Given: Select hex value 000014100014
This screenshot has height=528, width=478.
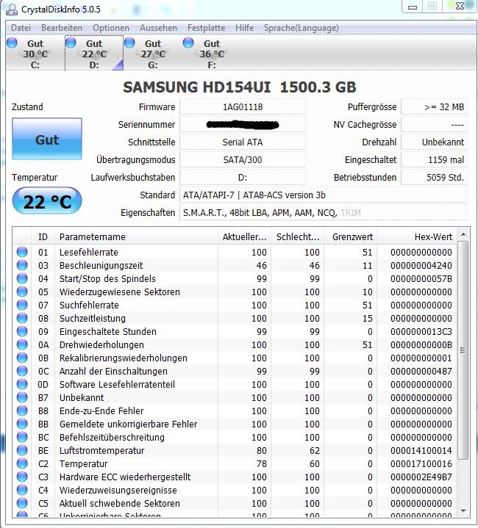Looking at the screenshot, I should click(421, 451).
